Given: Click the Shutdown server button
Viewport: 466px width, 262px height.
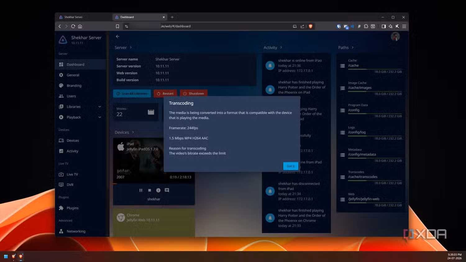Looking at the screenshot, I should [194, 93].
